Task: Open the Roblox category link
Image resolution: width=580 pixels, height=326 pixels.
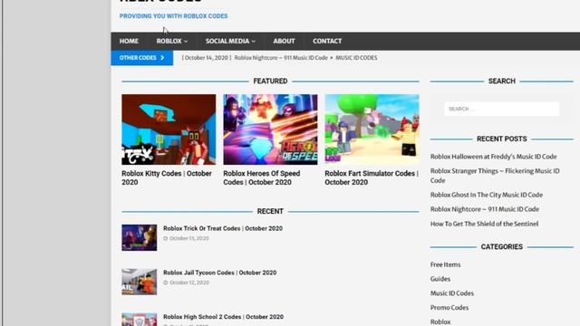Action: coord(440,322)
